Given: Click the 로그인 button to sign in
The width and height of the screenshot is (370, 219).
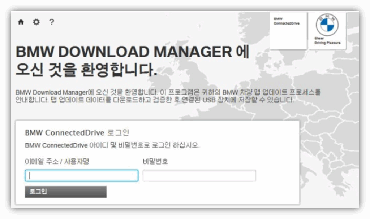Looking at the screenshot, I should click(x=65, y=192).
